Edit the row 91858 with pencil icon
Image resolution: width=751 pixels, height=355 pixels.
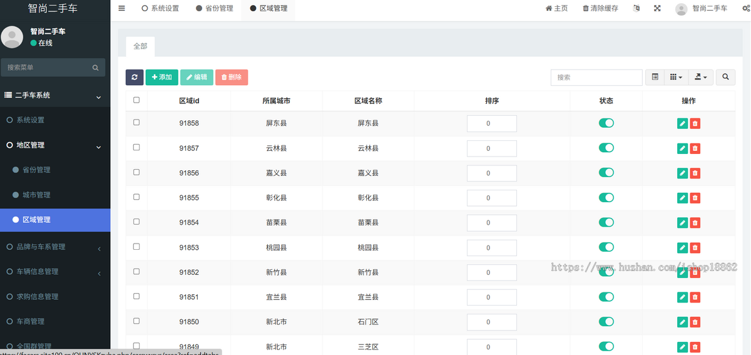pos(682,124)
